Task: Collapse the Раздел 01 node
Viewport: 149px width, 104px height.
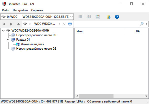Action: pos(8,40)
